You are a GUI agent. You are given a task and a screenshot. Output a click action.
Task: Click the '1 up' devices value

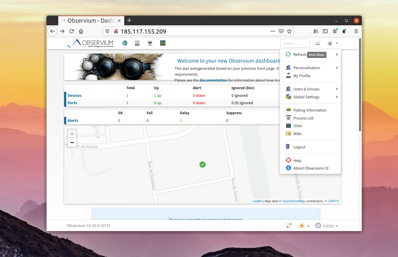pos(157,95)
